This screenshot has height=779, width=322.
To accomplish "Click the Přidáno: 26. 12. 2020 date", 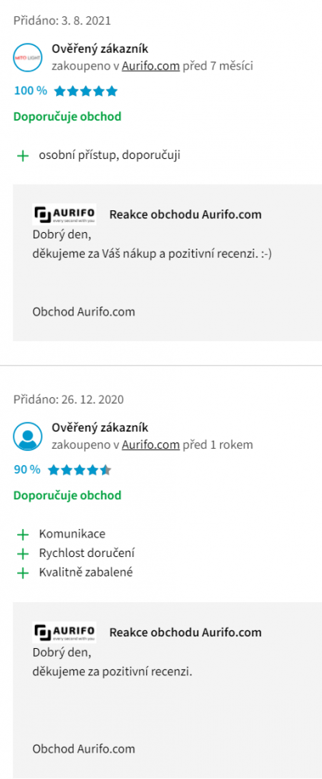I will 68,400.
